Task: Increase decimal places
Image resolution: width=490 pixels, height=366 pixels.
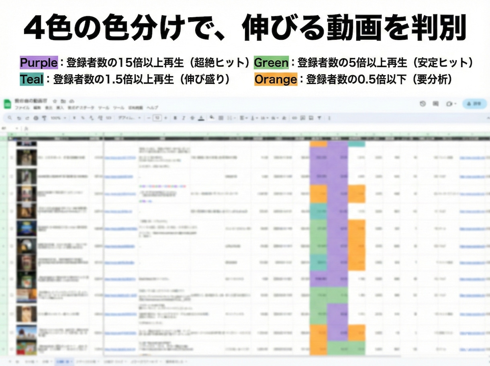Action: click(x=100, y=118)
